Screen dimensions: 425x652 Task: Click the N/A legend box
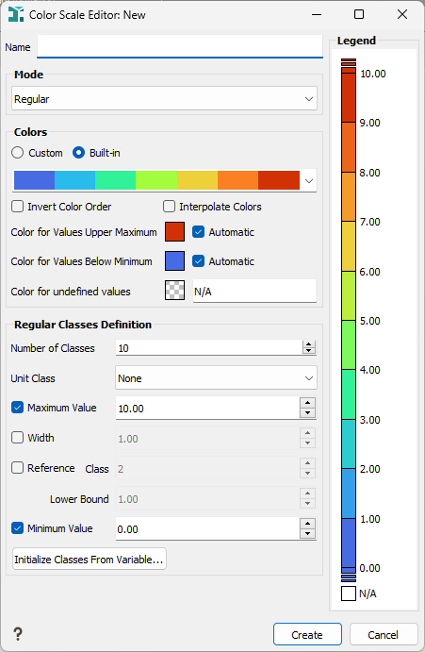click(349, 593)
